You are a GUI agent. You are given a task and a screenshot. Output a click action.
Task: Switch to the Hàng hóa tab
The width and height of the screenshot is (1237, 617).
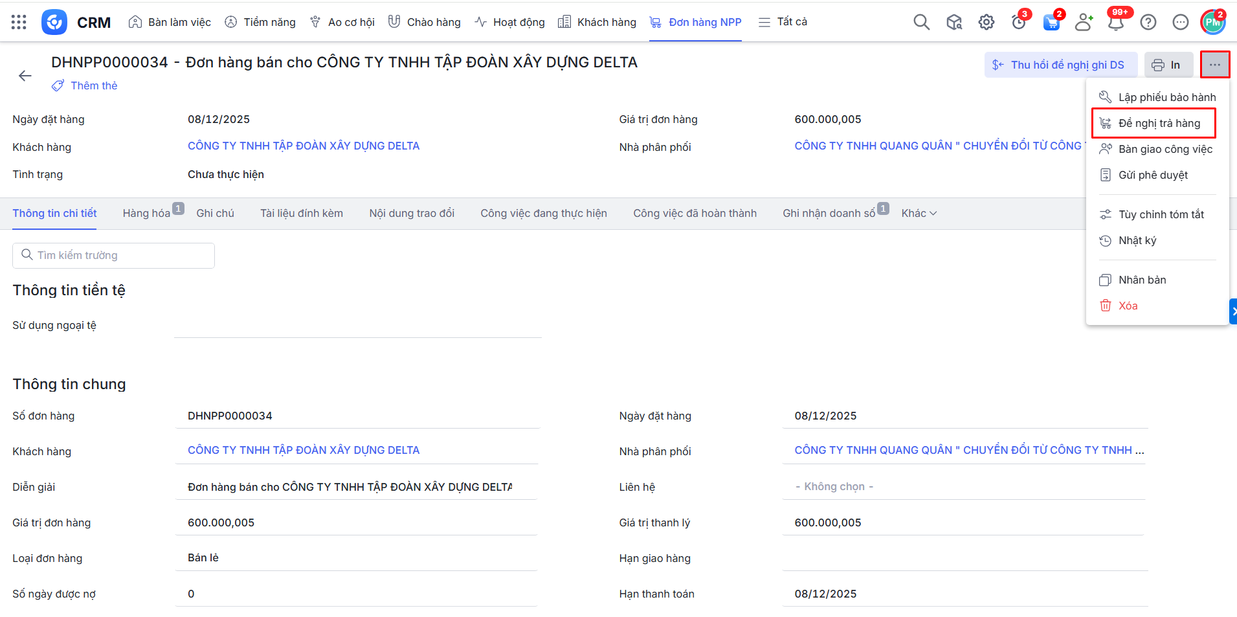tap(146, 213)
